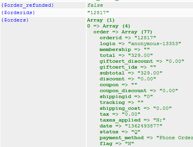This screenshot has height=147, width=193.
Task: Click the Array (1) orders heading
Action: coord(101,20)
